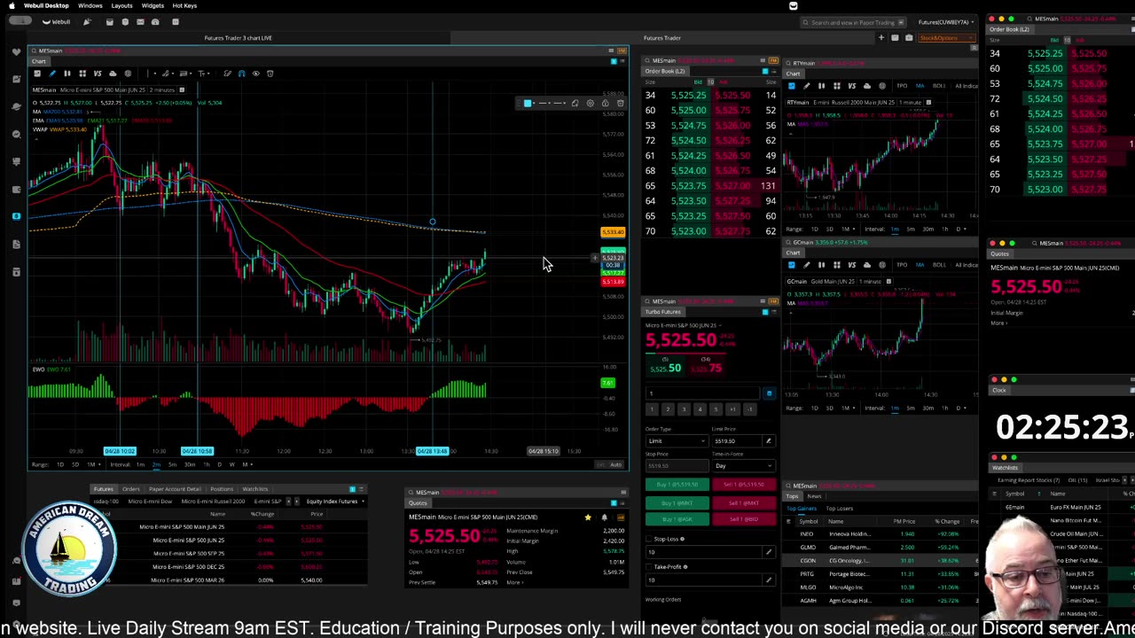Screen dimensions: 1135x638
Task: Switch to the Top Losers tab
Action: (x=839, y=509)
